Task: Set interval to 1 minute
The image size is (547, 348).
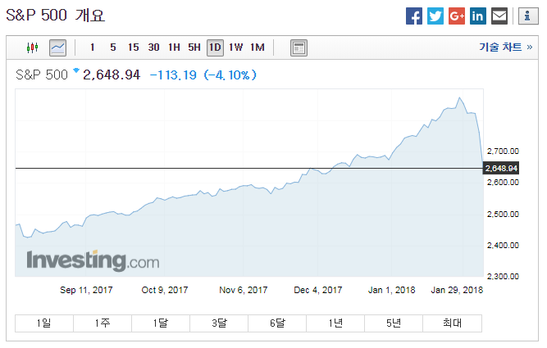Action: tap(93, 47)
